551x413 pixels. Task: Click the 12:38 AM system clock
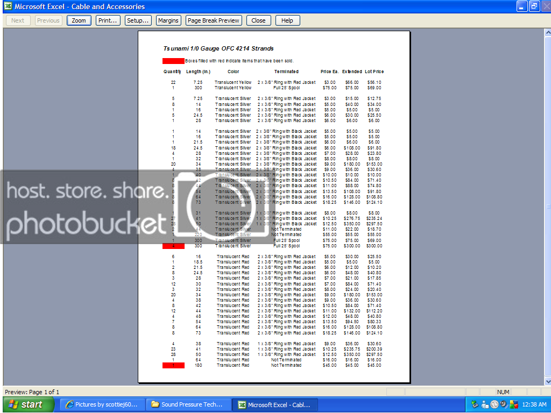(534, 404)
